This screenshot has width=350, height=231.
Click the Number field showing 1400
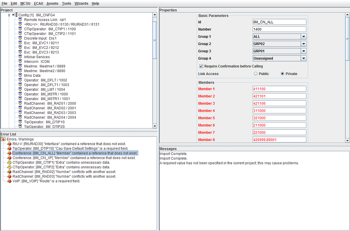(x=279, y=29)
